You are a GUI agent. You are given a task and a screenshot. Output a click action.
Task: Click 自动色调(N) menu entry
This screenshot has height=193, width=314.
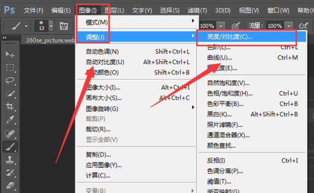point(137,52)
